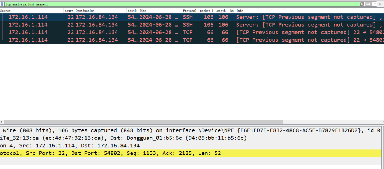Image resolution: width=384 pixels, height=169 pixels.
Task: Apply the display filter arrow button
Action: click(x=369, y=4)
